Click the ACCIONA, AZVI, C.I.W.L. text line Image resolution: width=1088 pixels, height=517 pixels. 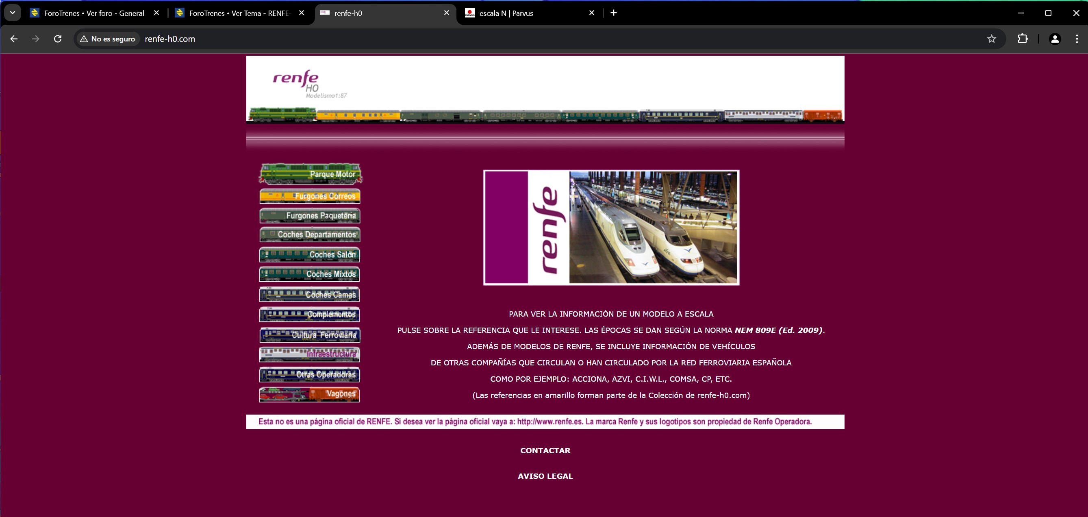coord(611,379)
